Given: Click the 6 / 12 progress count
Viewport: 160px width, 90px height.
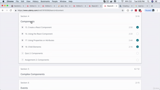Looking at the screenshot, I should coord(137,69).
